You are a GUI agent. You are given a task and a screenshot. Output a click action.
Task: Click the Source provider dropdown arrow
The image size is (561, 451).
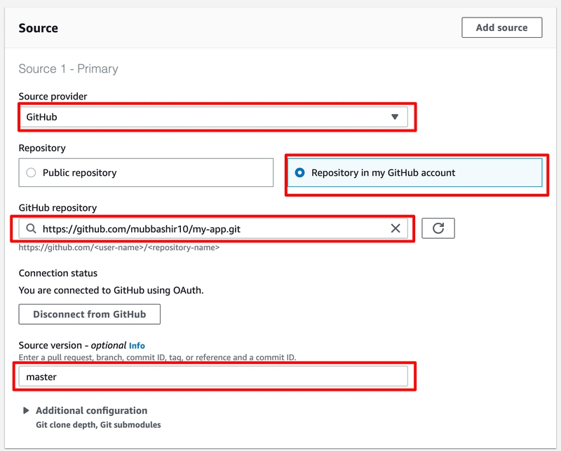(x=395, y=117)
